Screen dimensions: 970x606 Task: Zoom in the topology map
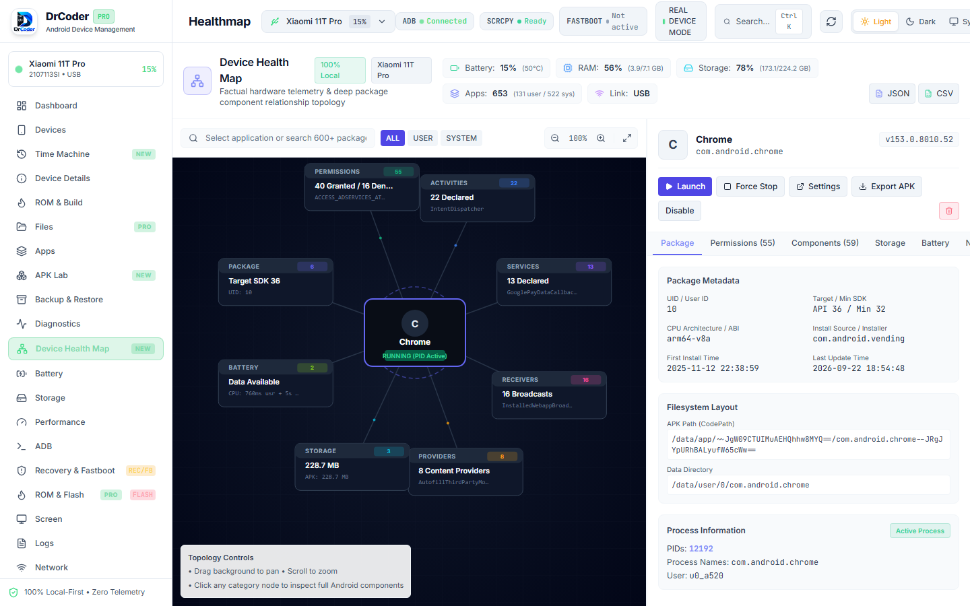pos(601,138)
